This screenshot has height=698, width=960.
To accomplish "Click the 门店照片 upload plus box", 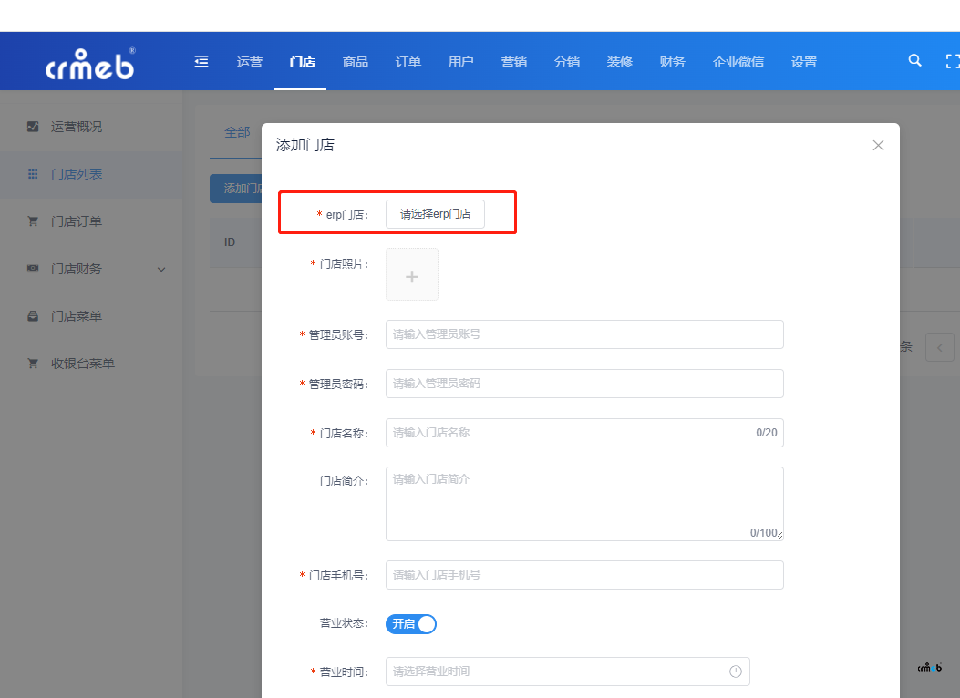I will 412,274.
